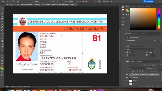The height and width of the screenshot is (91, 162).
Task: Select the Eraser tool
Action: 2,38
